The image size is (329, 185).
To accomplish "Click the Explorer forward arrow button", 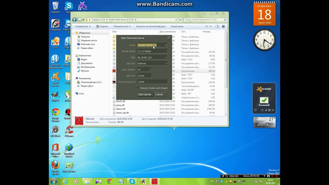I will point(80,20).
